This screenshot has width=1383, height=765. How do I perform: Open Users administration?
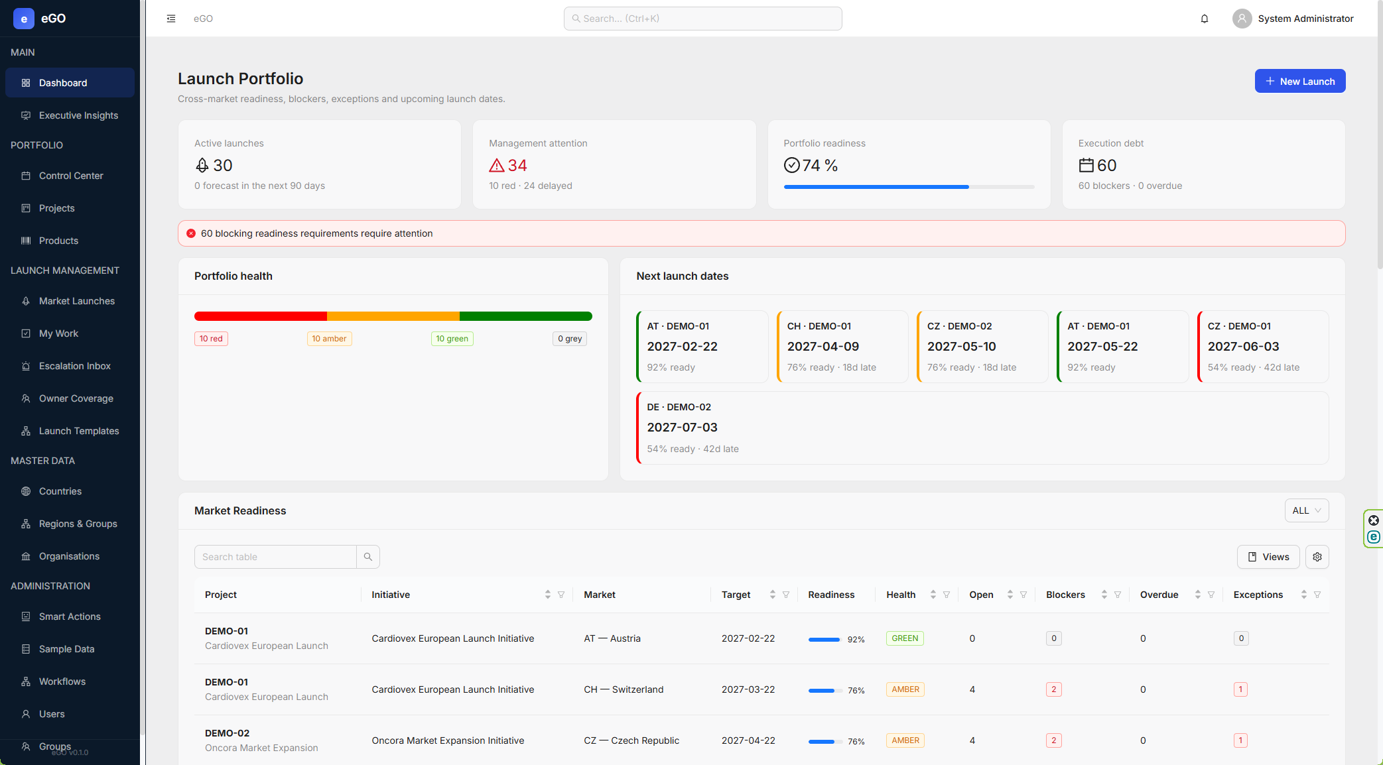70,714
